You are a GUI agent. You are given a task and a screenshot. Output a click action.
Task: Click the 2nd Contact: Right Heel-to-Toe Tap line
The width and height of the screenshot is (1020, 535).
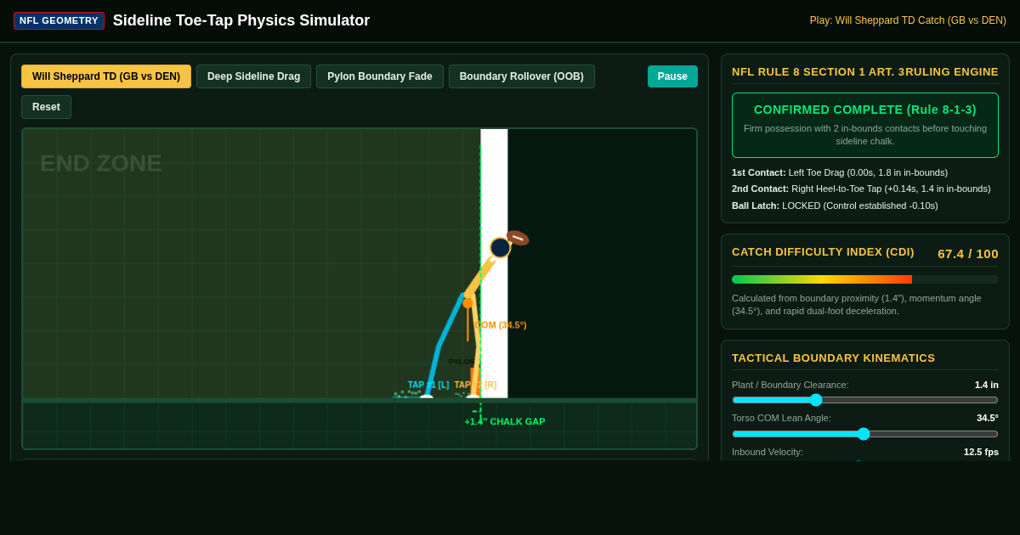pyautogui.click(x=861, y=189)
